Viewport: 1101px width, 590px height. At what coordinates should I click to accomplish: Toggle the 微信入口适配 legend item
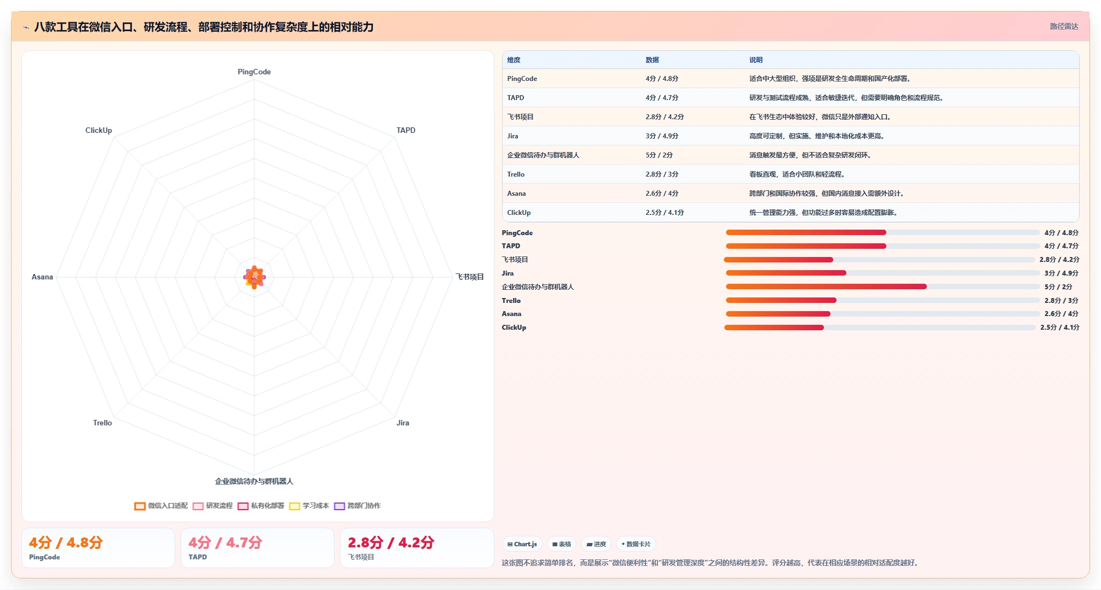click(x=161, y=506)
